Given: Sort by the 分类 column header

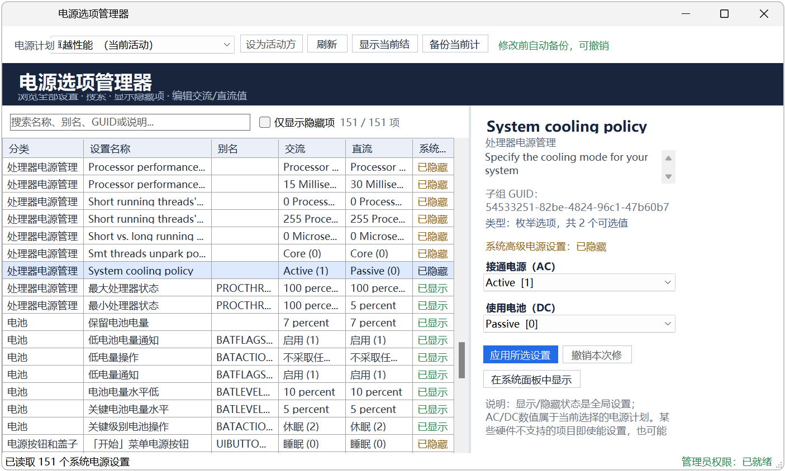Looking at the screenshot, I should tap(43, 148).
